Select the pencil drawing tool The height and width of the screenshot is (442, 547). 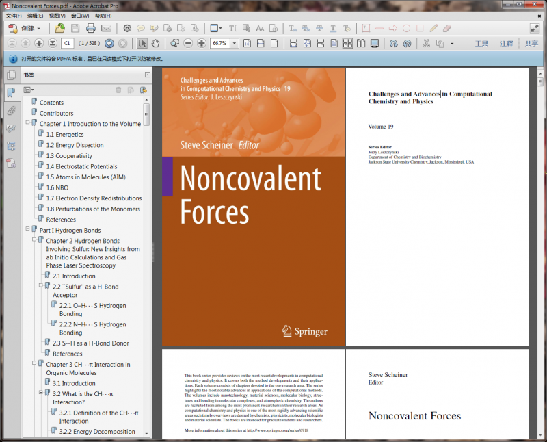point(433,28)
